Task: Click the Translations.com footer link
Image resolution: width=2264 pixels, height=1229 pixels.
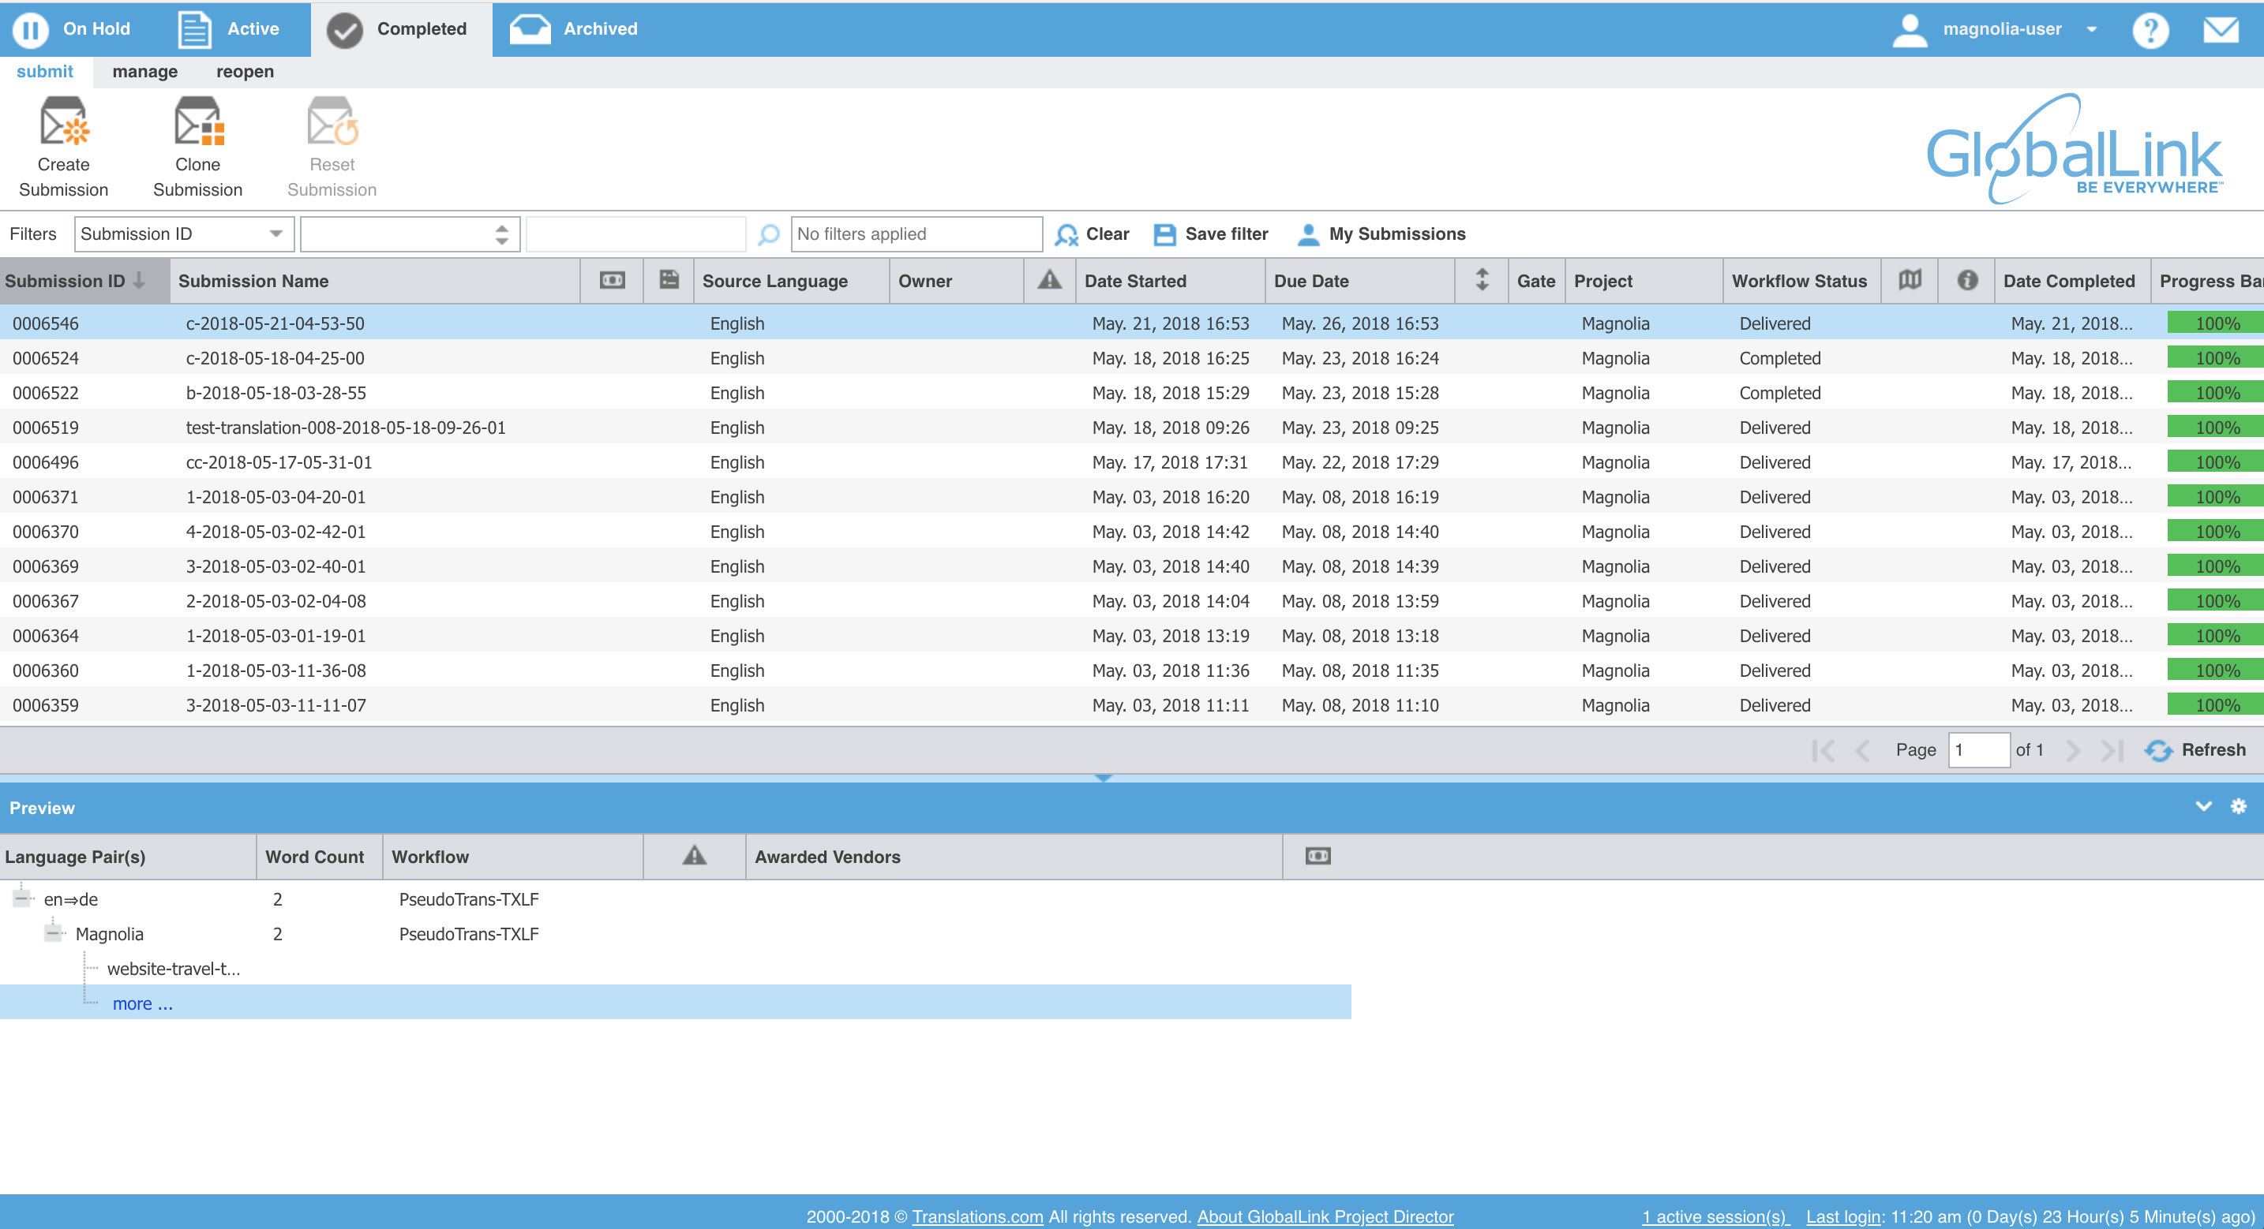Action: 976,1216
